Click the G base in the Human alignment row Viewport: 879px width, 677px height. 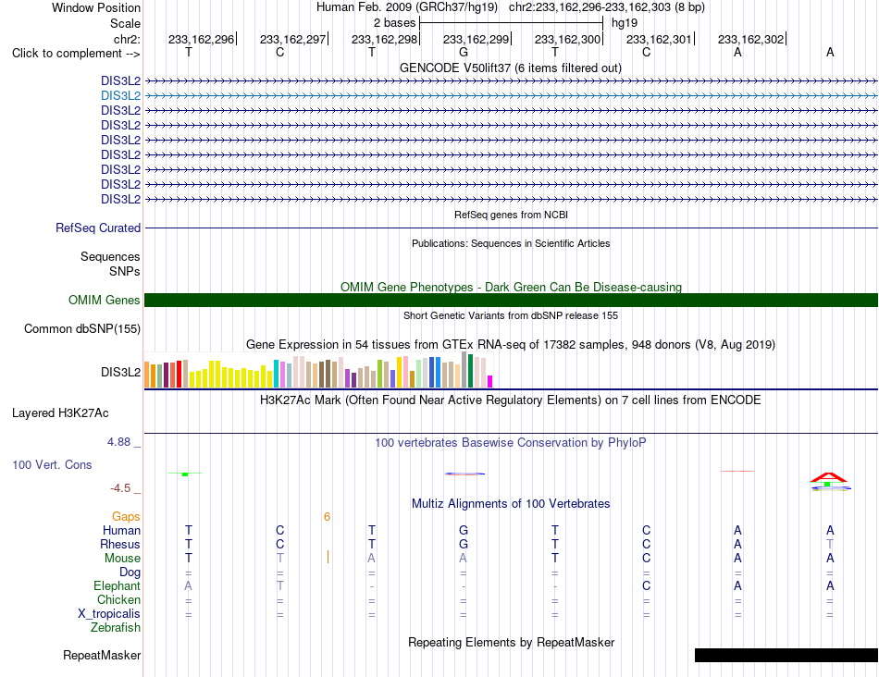[463, 530]
